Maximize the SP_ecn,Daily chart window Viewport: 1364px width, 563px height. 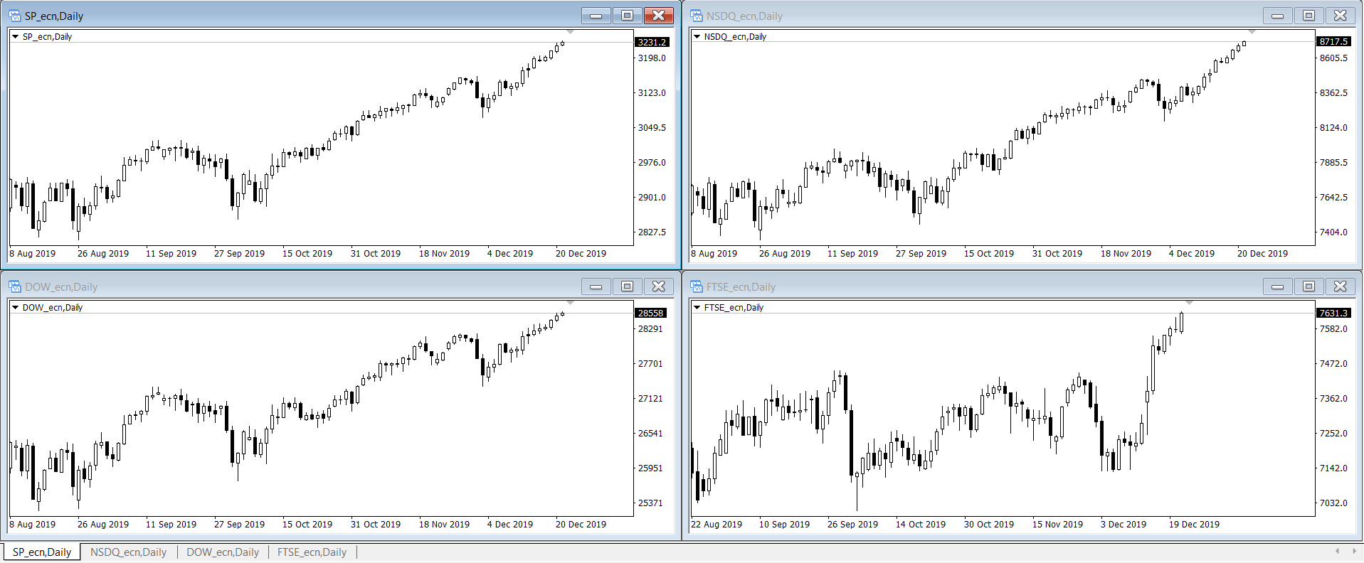point(627,16)
